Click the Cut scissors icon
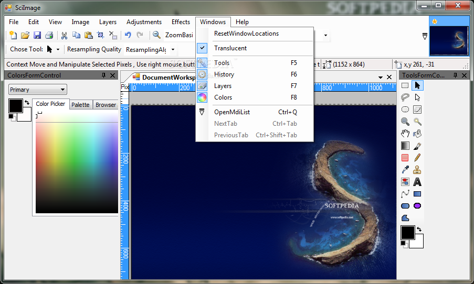 (64, 35)
